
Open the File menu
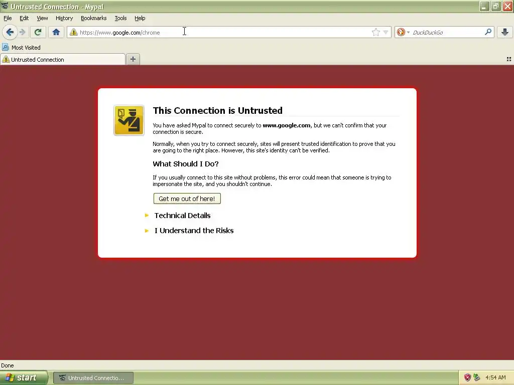click(x=8, y=18)
